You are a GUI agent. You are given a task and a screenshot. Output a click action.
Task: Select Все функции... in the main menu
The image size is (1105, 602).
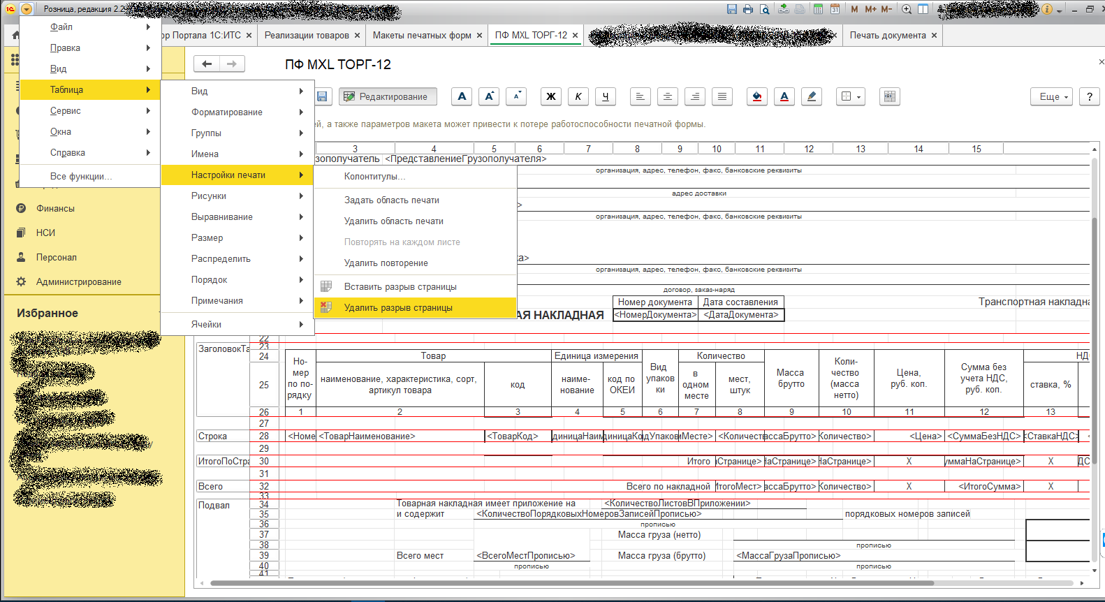[90, 176]
